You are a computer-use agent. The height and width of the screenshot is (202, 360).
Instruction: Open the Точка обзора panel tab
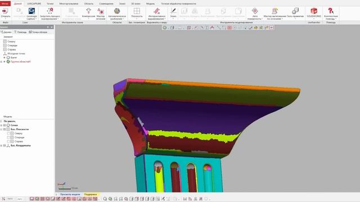tap(38, 33)
